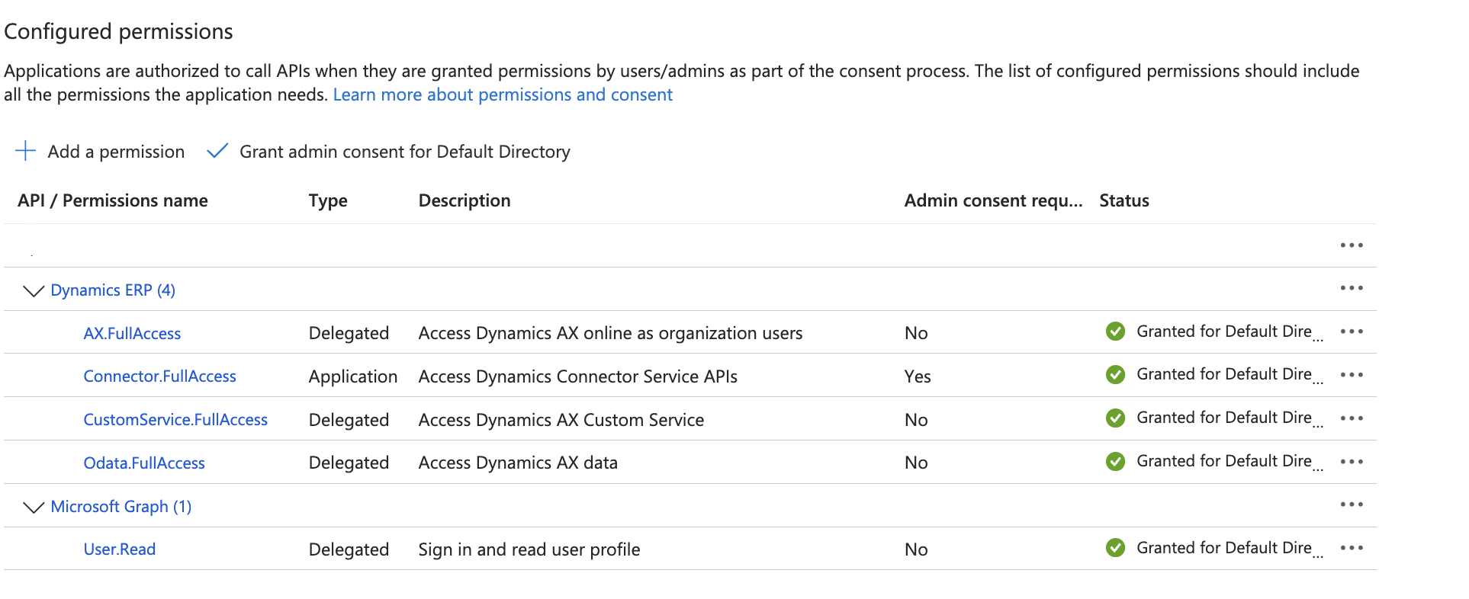Open the Microsoft Graph (1) API link
Screen dimensions: 1469x599
pos(121,507)
